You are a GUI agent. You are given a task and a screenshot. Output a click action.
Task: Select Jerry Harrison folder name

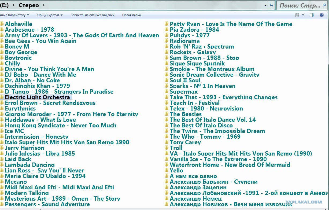click(24, 148)
